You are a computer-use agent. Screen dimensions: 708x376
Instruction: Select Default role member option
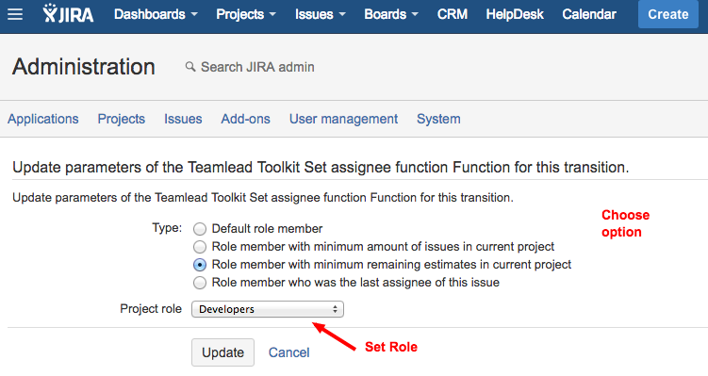coord(200,229)
